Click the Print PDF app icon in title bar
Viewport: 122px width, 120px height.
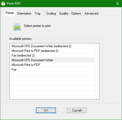pyautogui.click(x=3, y=4)
